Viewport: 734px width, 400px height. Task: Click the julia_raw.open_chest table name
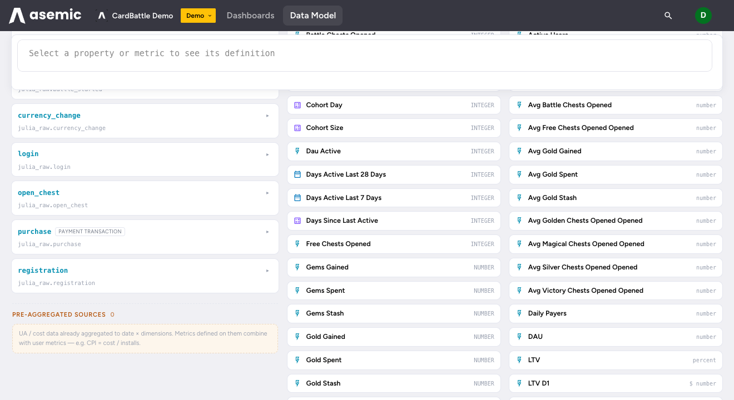pyautogui.click(x=53, y=205)
